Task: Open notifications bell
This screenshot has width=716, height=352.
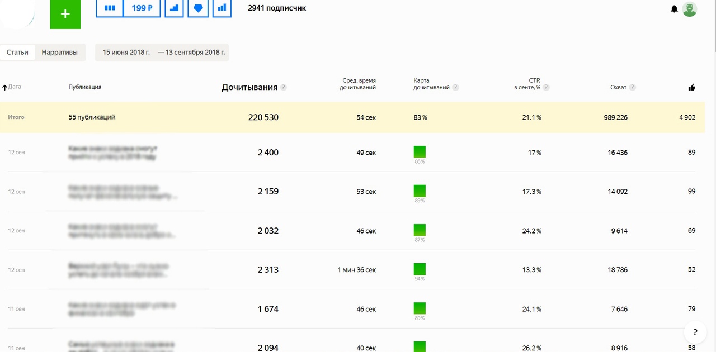Action: pos(674,9)
